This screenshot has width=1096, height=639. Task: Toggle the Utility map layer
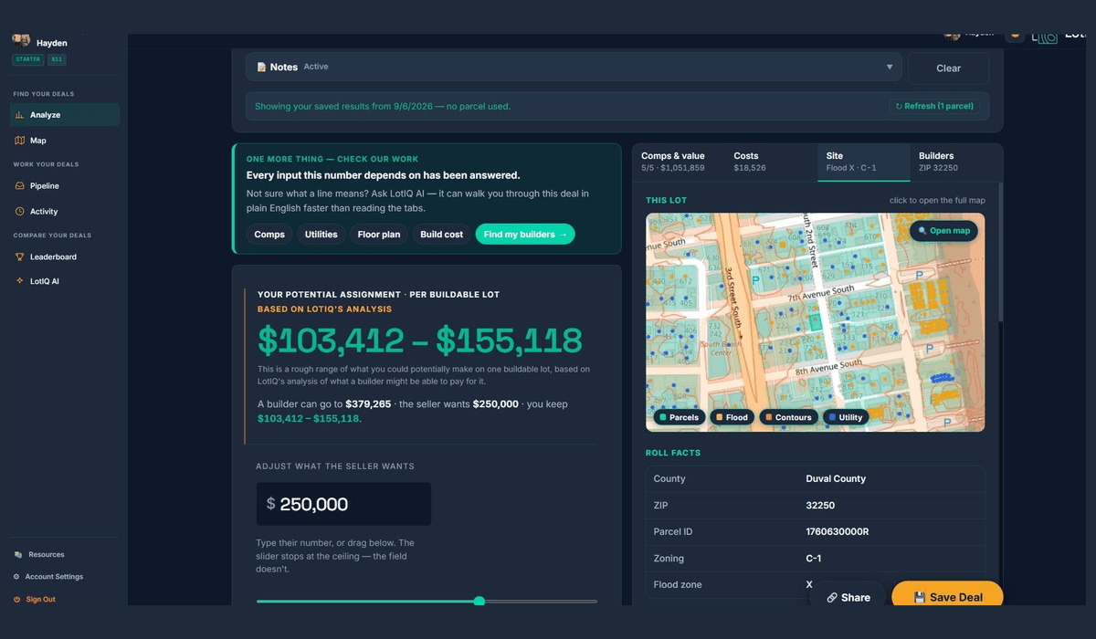[x=846, y=417]
